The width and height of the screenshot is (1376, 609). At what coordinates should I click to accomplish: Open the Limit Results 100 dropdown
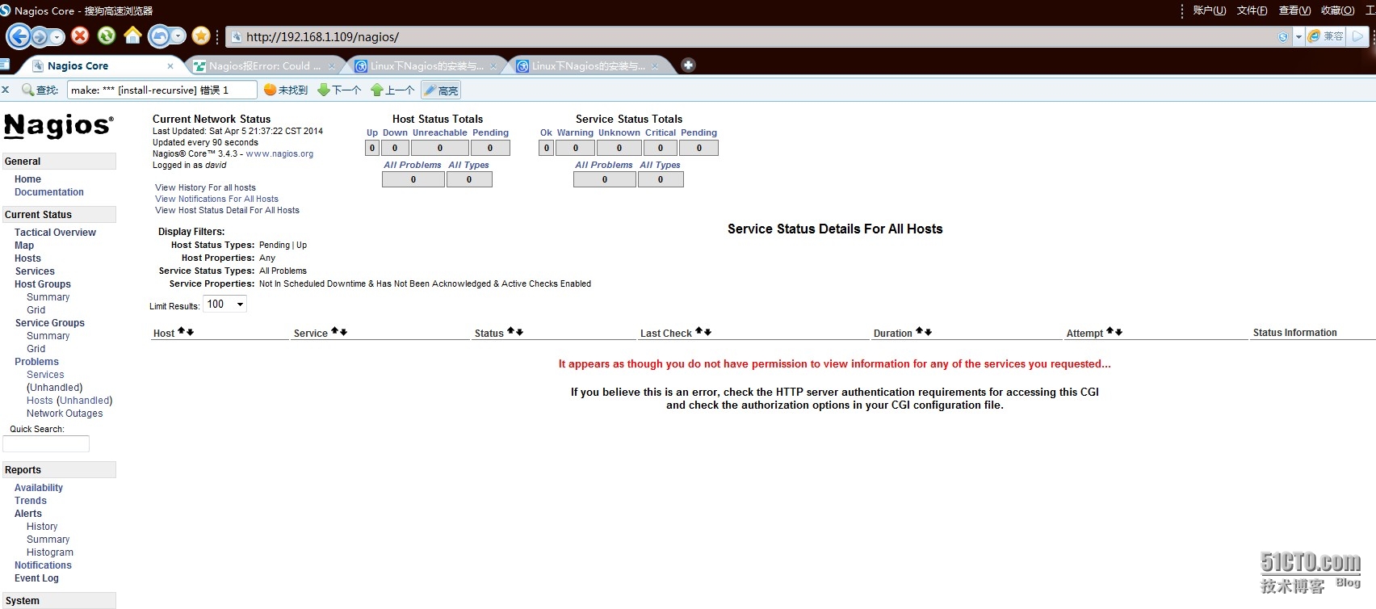point(224,304)
